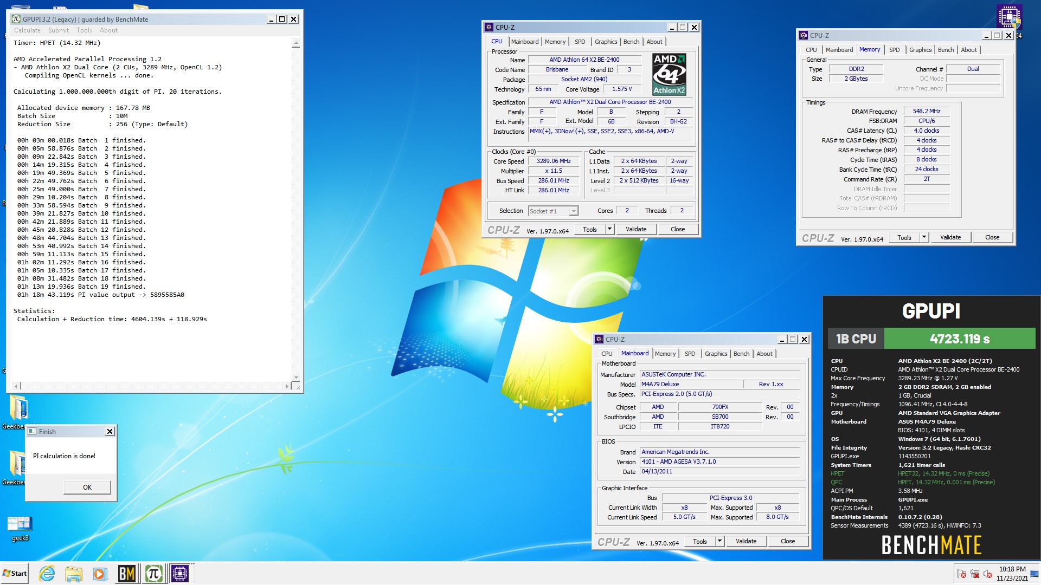Screen dimensions: 1041x585
Task: Click the CPU tab window's CPU-Z title icon
Action: [489, 27]
